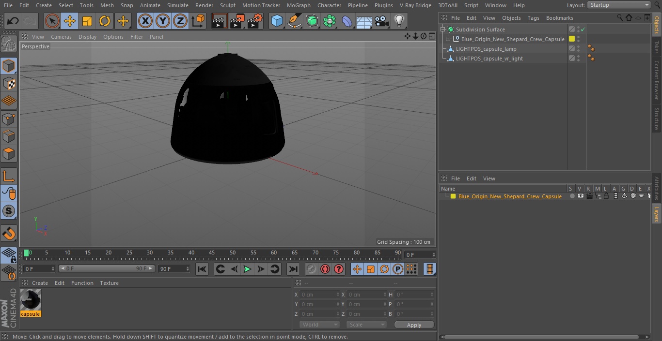Image resolution: width=662 pixels, height=341 pixels.
Task: Toggle Tweak mouse mode icon
Action: tap(9, 193)
